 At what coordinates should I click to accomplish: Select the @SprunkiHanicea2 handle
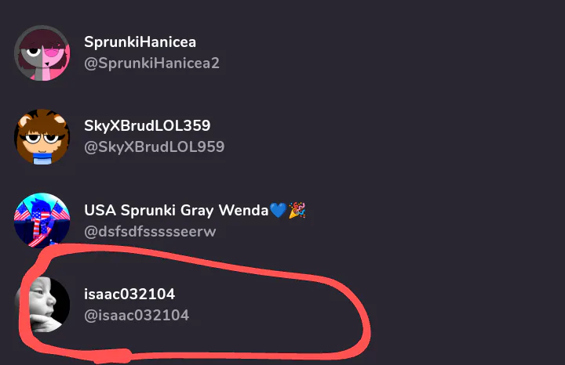(151, 63)
